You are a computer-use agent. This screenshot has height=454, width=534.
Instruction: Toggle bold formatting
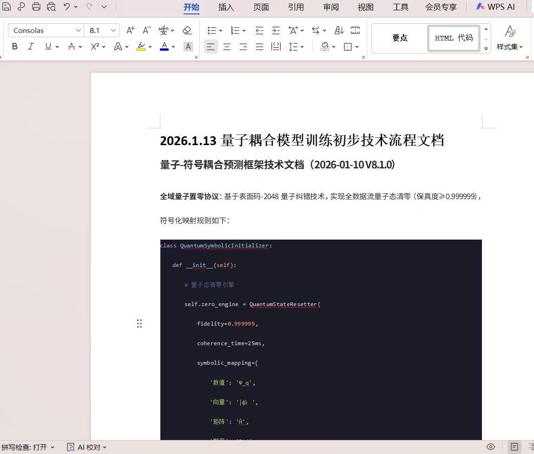(15, 47)
